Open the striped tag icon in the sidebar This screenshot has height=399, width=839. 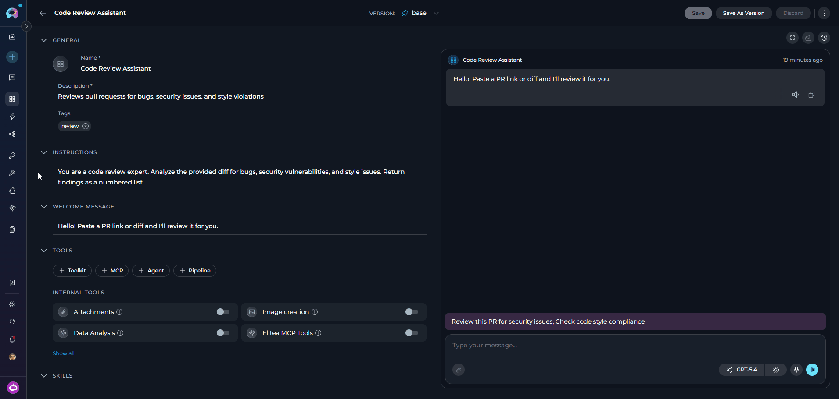point(12,208)
